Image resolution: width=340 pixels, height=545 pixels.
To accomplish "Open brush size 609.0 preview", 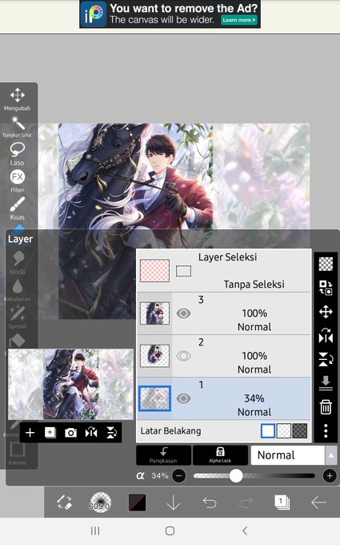I will point(100,503).
